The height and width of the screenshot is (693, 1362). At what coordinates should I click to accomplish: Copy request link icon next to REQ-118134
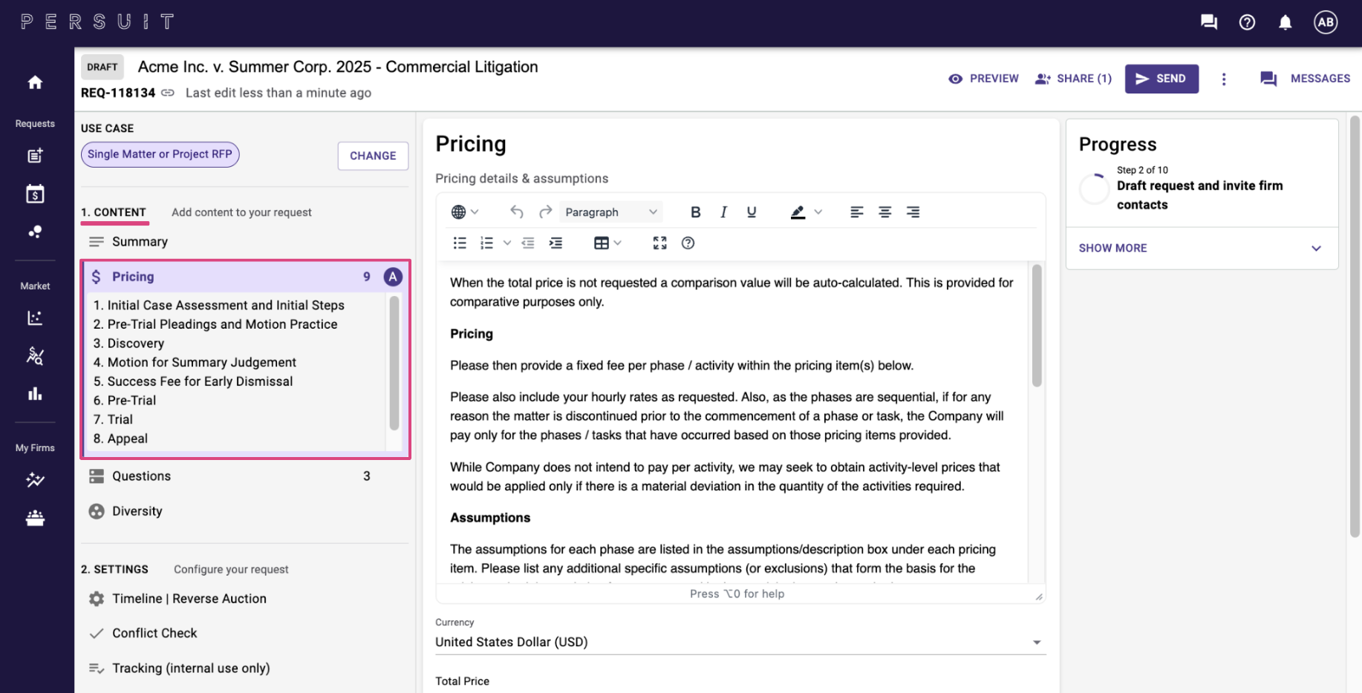pos(168,93)
